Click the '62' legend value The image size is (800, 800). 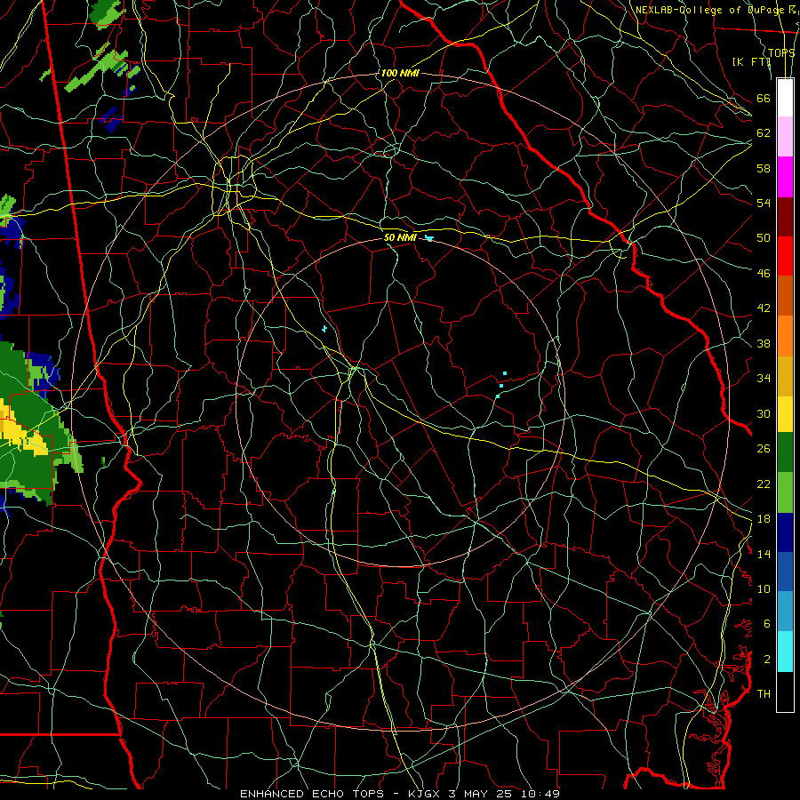(x=764, y=133)
